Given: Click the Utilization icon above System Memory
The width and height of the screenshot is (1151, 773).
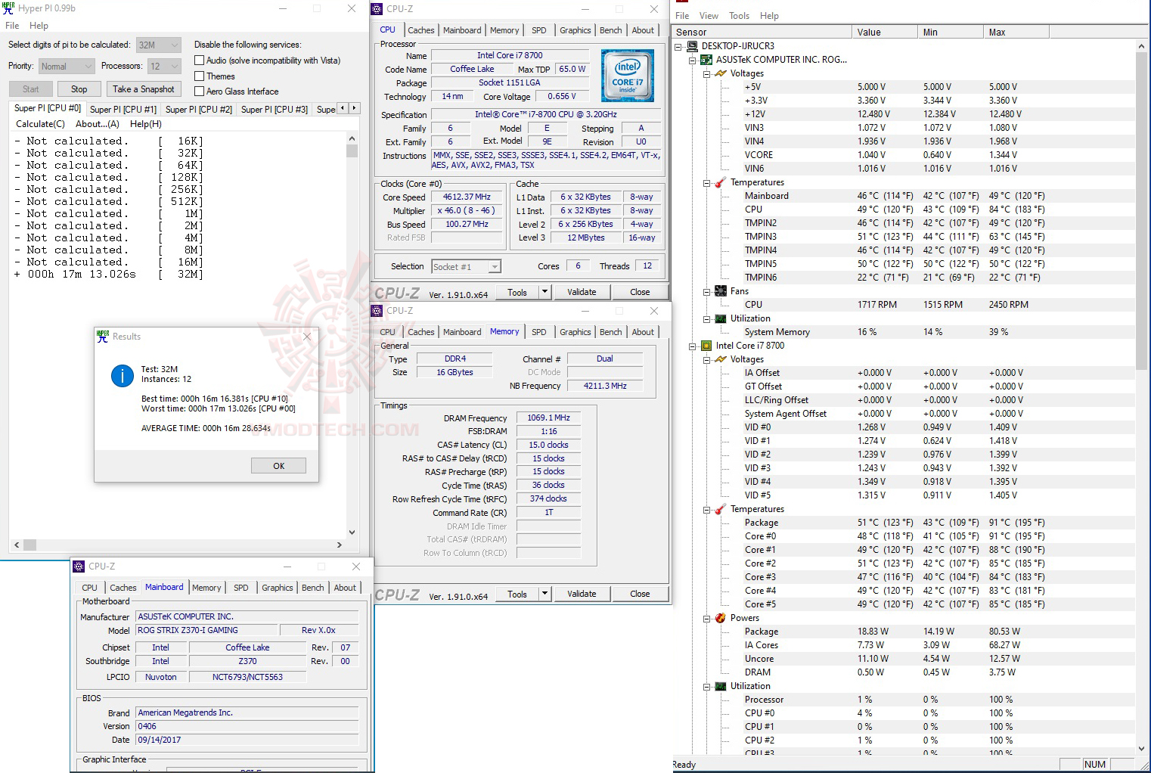Looking at the screenshot, I should pos(721,318).
